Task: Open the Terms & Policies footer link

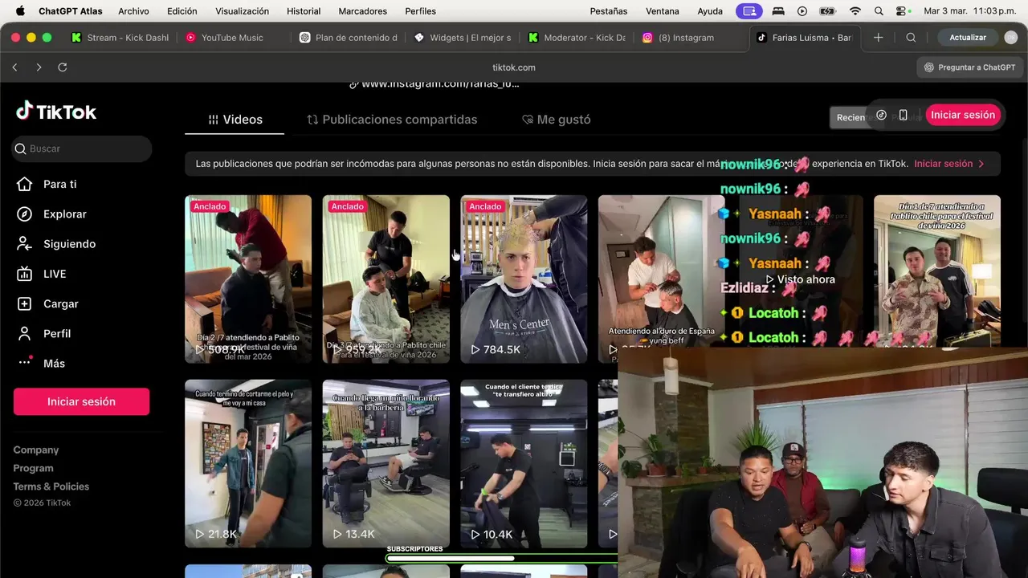Action: point(51,486)
